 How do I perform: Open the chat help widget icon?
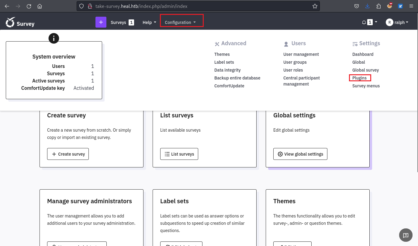406,235
